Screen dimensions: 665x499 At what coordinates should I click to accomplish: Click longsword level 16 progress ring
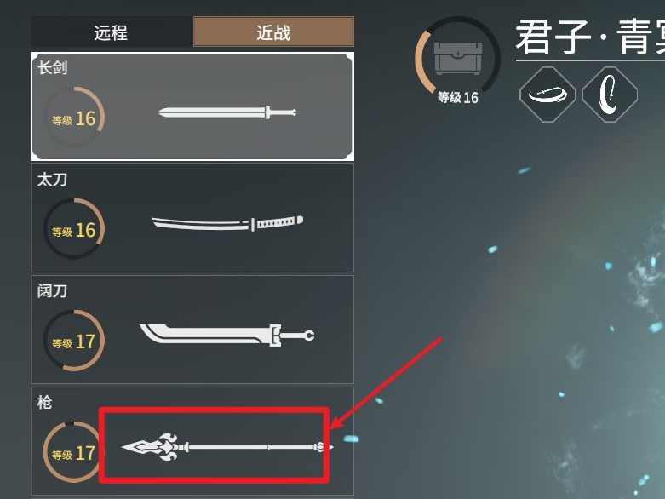[74, 117]
